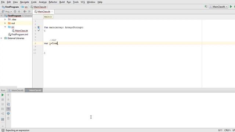The width and height of the screenshot is (235, 132).
Task: Click the exit icon in Run panel
Action: coord(3,114)
